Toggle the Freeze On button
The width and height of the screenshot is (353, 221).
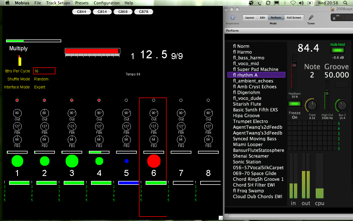pos(295,104)
